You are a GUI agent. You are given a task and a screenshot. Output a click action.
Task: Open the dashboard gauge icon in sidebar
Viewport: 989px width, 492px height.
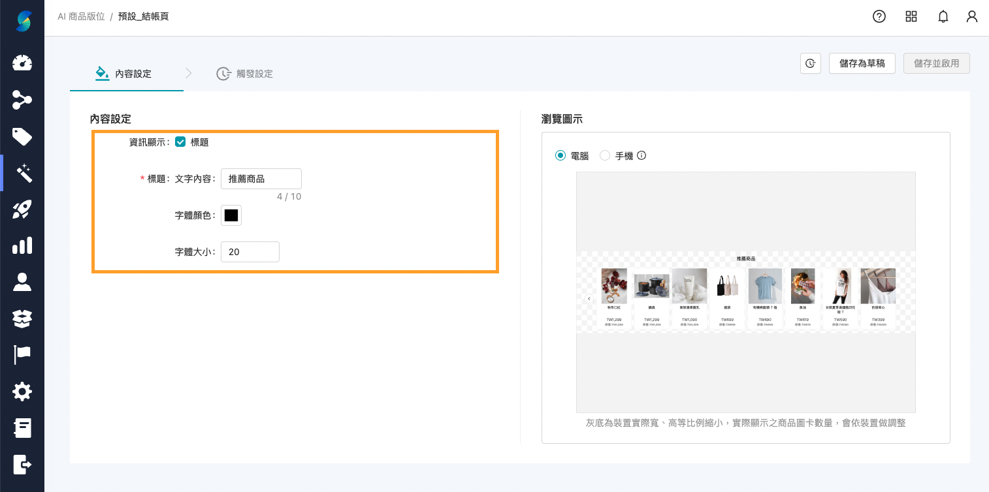[x=22, y=63]
